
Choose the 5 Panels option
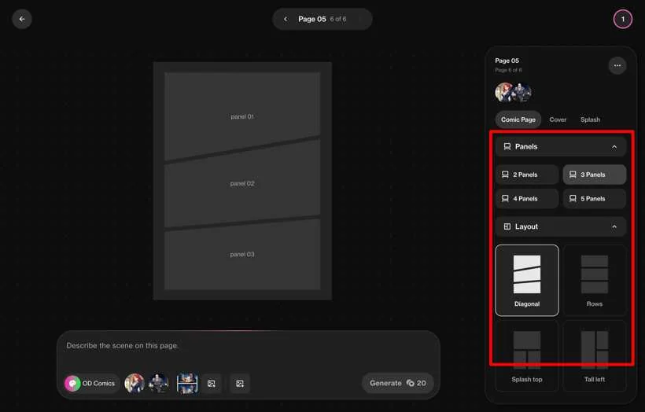[x=595, y=199]
